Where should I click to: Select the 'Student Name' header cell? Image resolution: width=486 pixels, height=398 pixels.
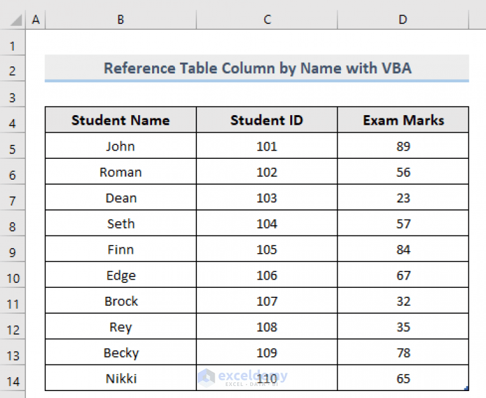click(x=120, y=120)
